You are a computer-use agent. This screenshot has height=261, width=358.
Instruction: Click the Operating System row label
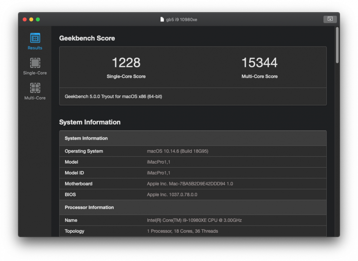pos(84,151)
